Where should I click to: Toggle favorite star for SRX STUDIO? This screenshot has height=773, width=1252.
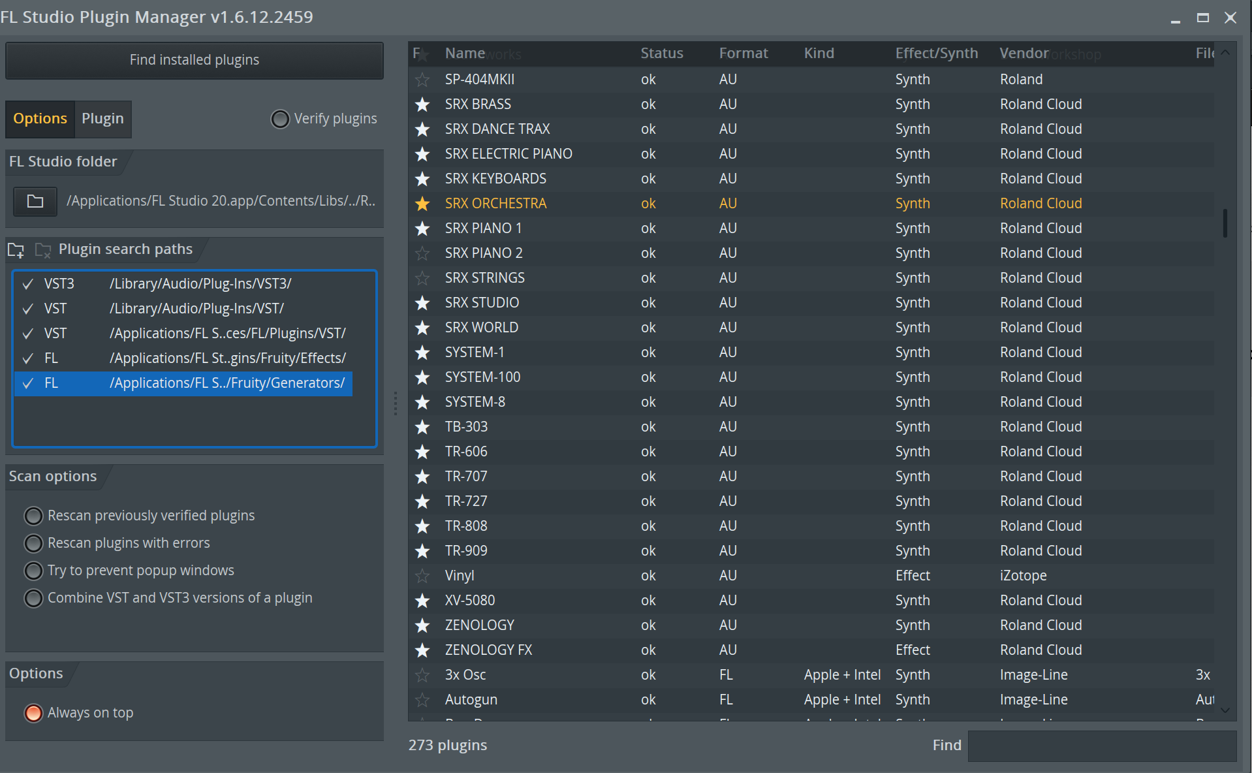pyautogui.click(x=422, y=303)
